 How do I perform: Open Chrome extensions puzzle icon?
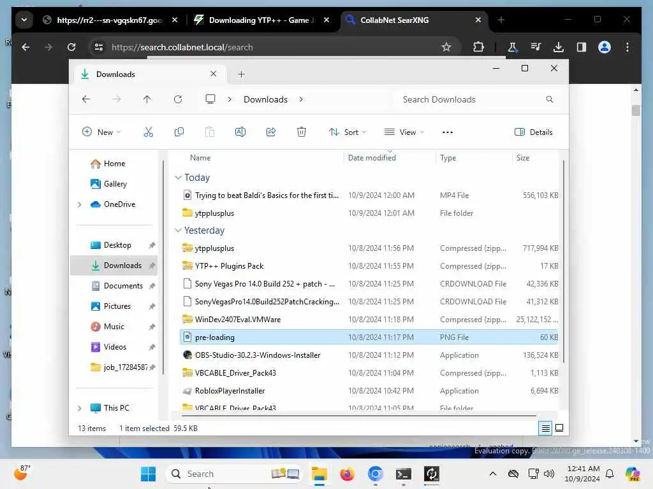[478, 47]
